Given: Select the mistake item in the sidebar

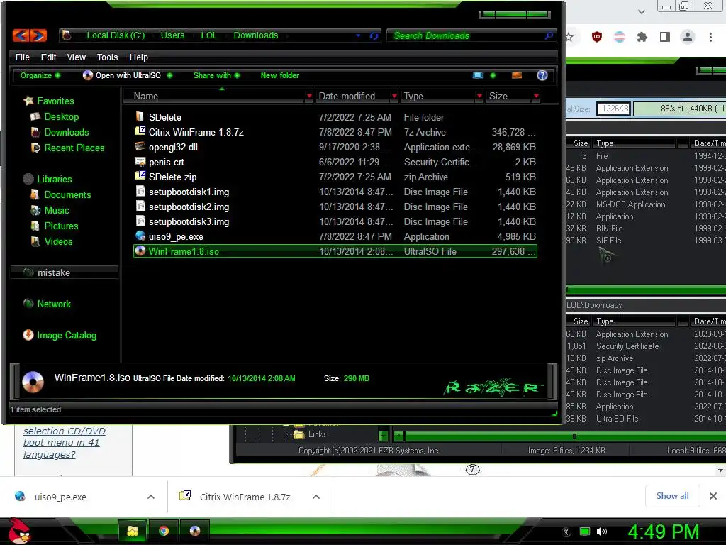Looking at the screenshot, I should click(x=64, y=272).
